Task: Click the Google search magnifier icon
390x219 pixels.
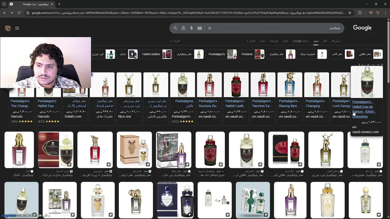Action: click(175, 28)
